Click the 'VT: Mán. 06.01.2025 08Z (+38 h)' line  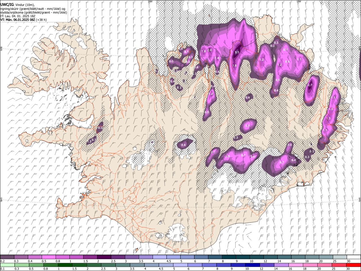tap(23, 20)
